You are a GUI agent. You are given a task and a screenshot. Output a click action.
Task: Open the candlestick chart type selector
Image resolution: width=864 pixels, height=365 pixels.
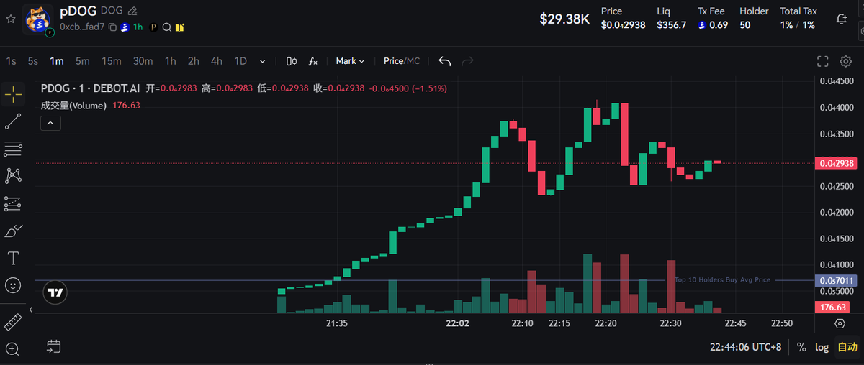[x=292, y=61]
